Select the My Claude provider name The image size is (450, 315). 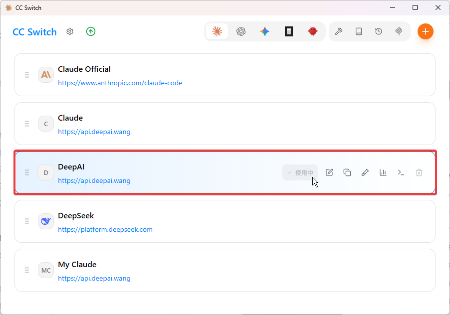click(x=77, y=265)
